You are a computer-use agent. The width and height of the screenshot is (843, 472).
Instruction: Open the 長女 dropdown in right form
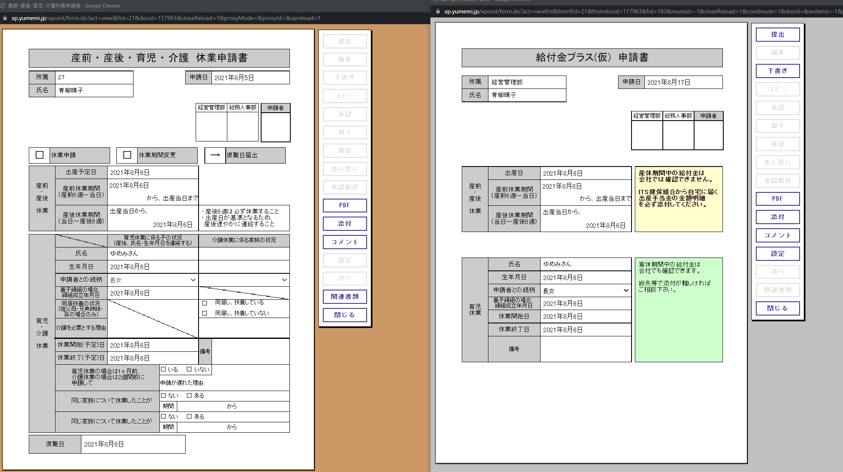point(586,290)
